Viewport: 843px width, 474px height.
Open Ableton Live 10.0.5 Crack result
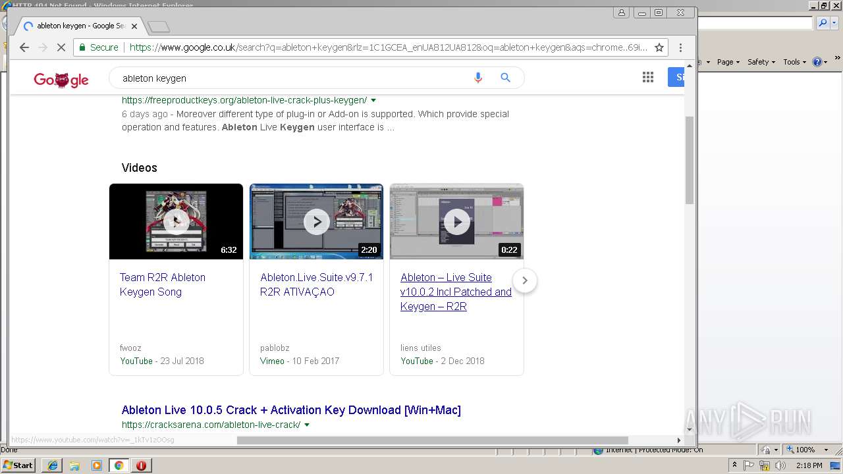[291, 410]
